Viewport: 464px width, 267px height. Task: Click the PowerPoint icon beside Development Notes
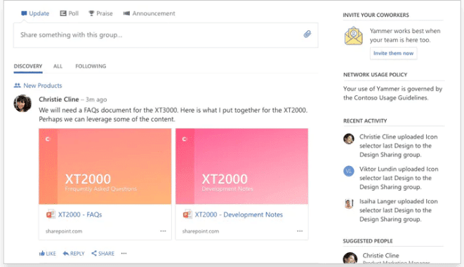187,214
